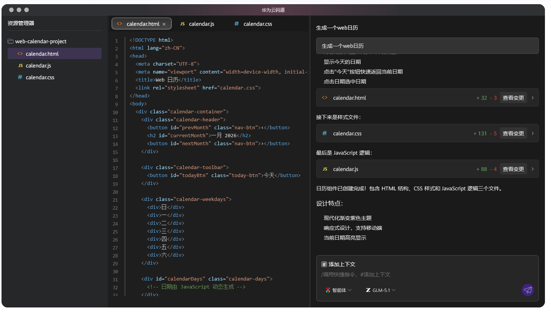This screenshot has width=551, height=312.
Task: Close the calendar.html editor tab
Action: coord(164,24)
